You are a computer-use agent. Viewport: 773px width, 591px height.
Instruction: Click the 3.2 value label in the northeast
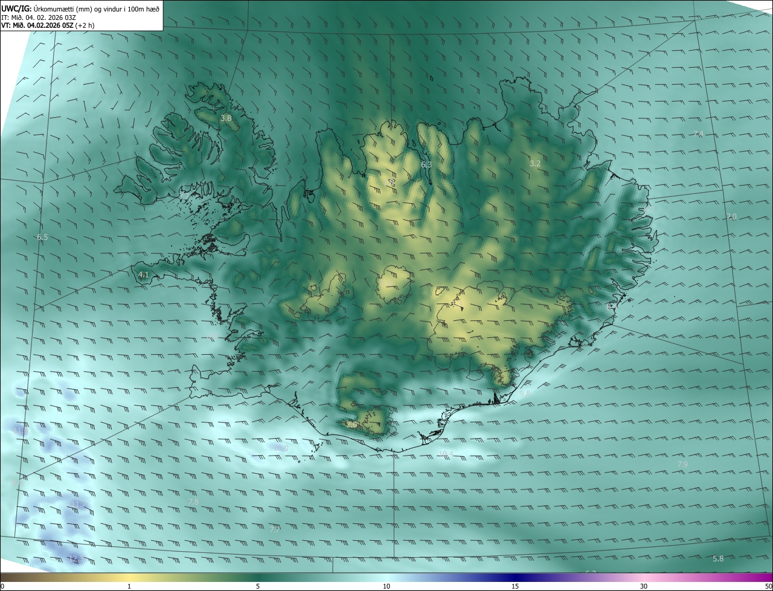tap(535, 163)
